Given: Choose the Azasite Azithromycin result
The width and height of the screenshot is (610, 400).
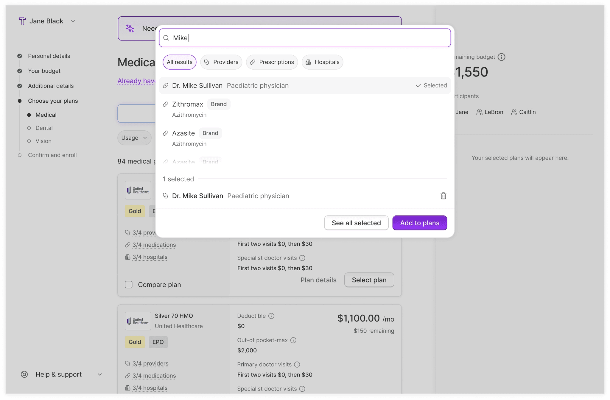Looking at the screenshot, I should (x=305, y=138).
